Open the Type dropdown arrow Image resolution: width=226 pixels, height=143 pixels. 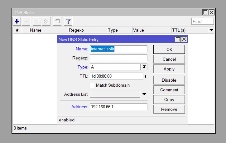(144, 67)
